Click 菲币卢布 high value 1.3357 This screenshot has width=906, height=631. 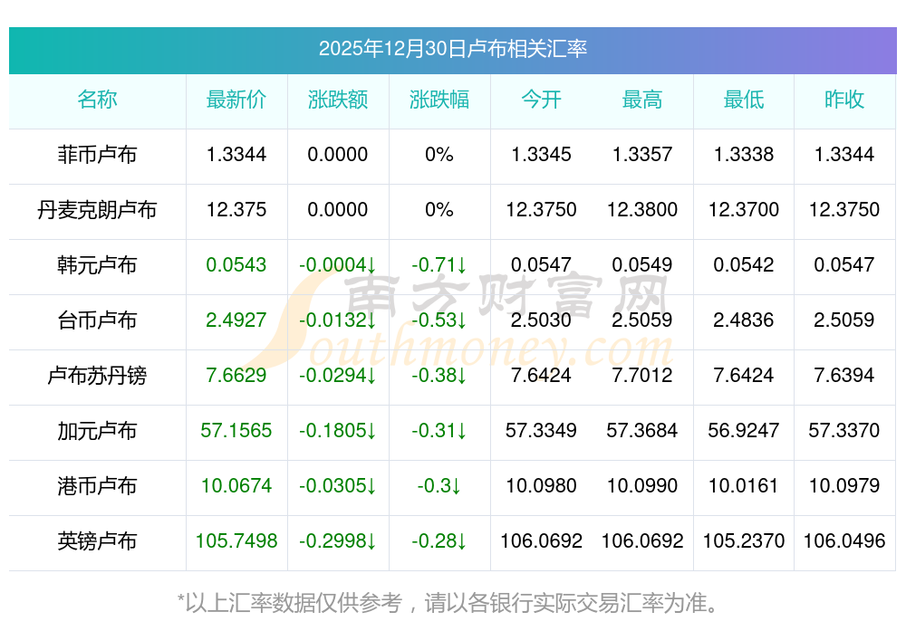[642, 154]
